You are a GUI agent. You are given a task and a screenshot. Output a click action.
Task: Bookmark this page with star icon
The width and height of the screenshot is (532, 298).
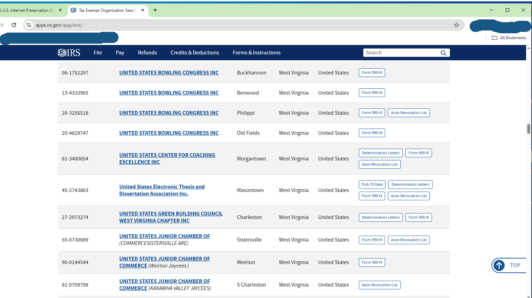(x=456, y=25)
